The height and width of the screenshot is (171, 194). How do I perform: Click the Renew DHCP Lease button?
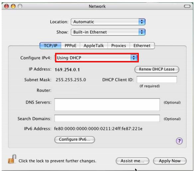pyautogui.click(x=157, y=69)
